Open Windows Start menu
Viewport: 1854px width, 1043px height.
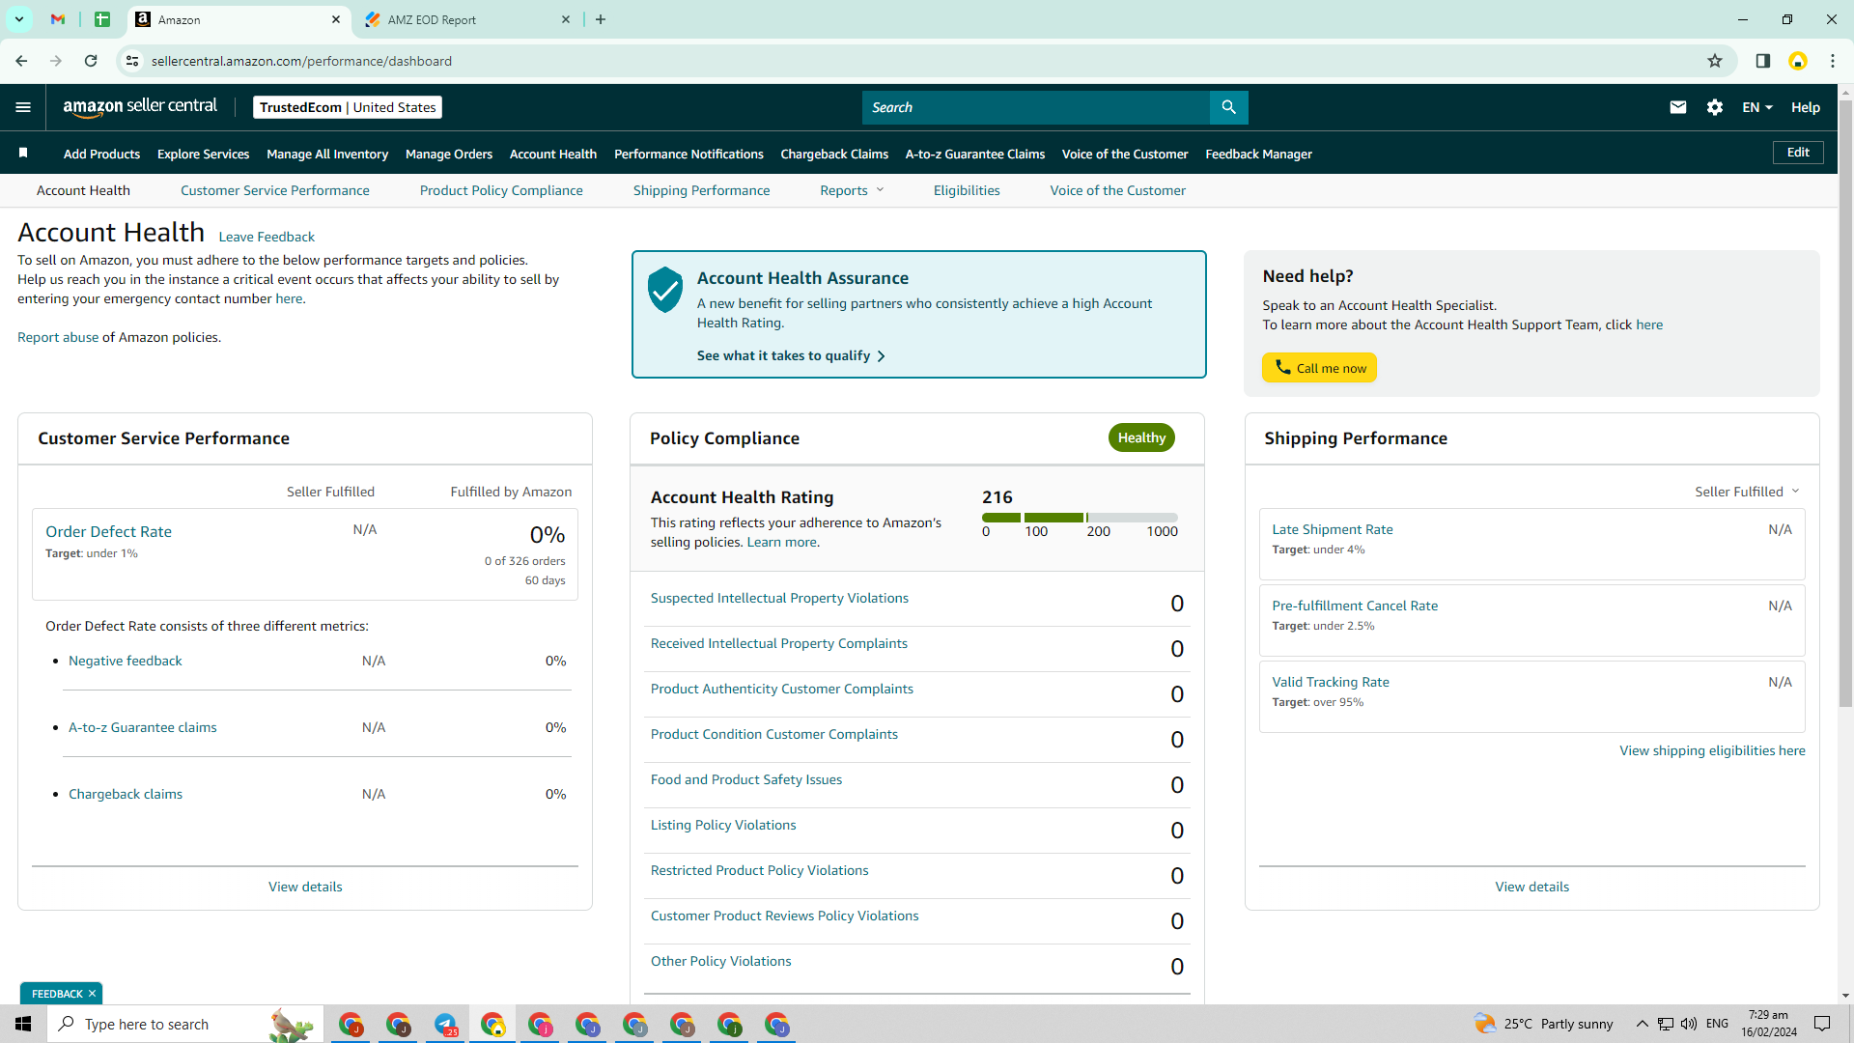coord(23,1024)
